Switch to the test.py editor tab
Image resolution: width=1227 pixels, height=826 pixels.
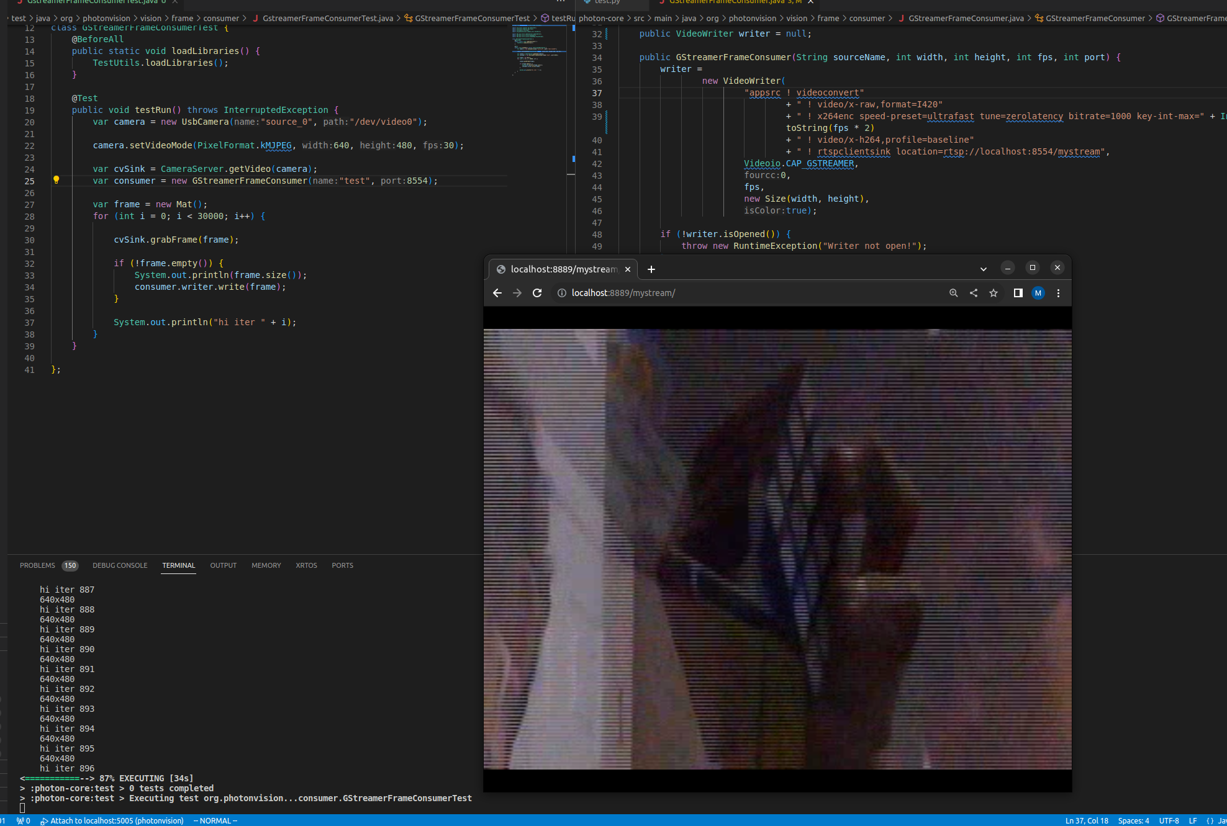605,2
